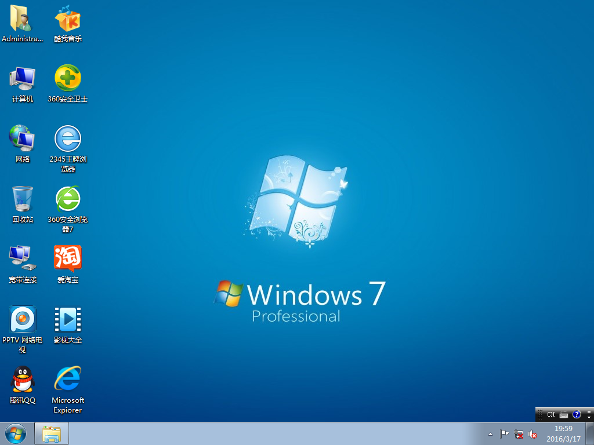Open the clock showing 19:59
This screenshot has height=445, width=594.
[563, 433]
